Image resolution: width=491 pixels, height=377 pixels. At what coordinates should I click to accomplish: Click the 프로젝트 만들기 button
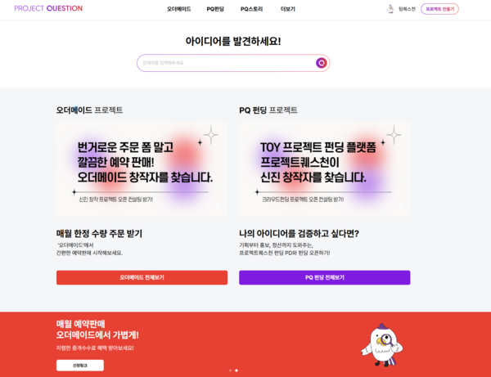[439, 9]
